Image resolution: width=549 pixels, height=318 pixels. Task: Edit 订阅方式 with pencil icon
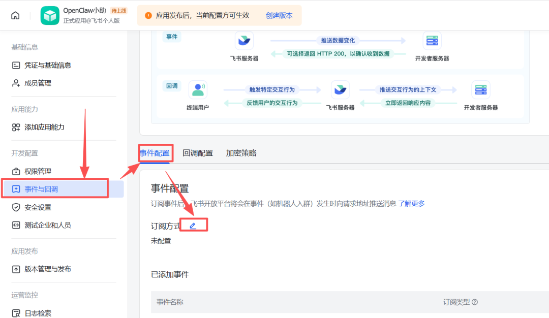193,226
